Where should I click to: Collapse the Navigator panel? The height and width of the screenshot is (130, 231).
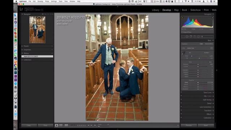[22, 14]
